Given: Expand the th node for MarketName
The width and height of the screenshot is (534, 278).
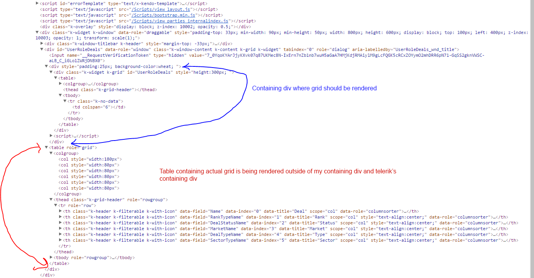Looking at the screenshot, I should pos(60,229).
